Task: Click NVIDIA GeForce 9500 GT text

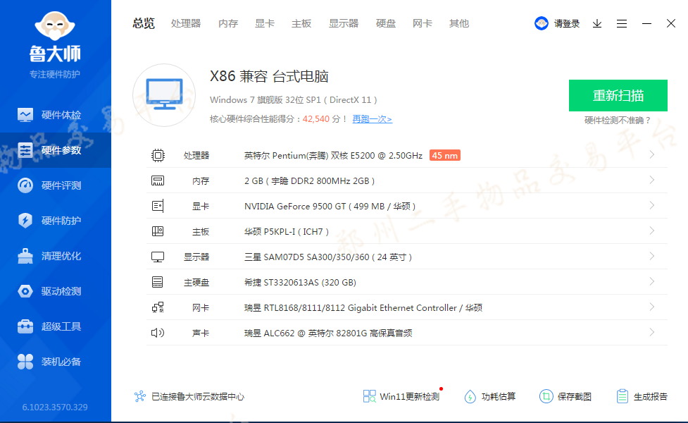Action: 330,206
